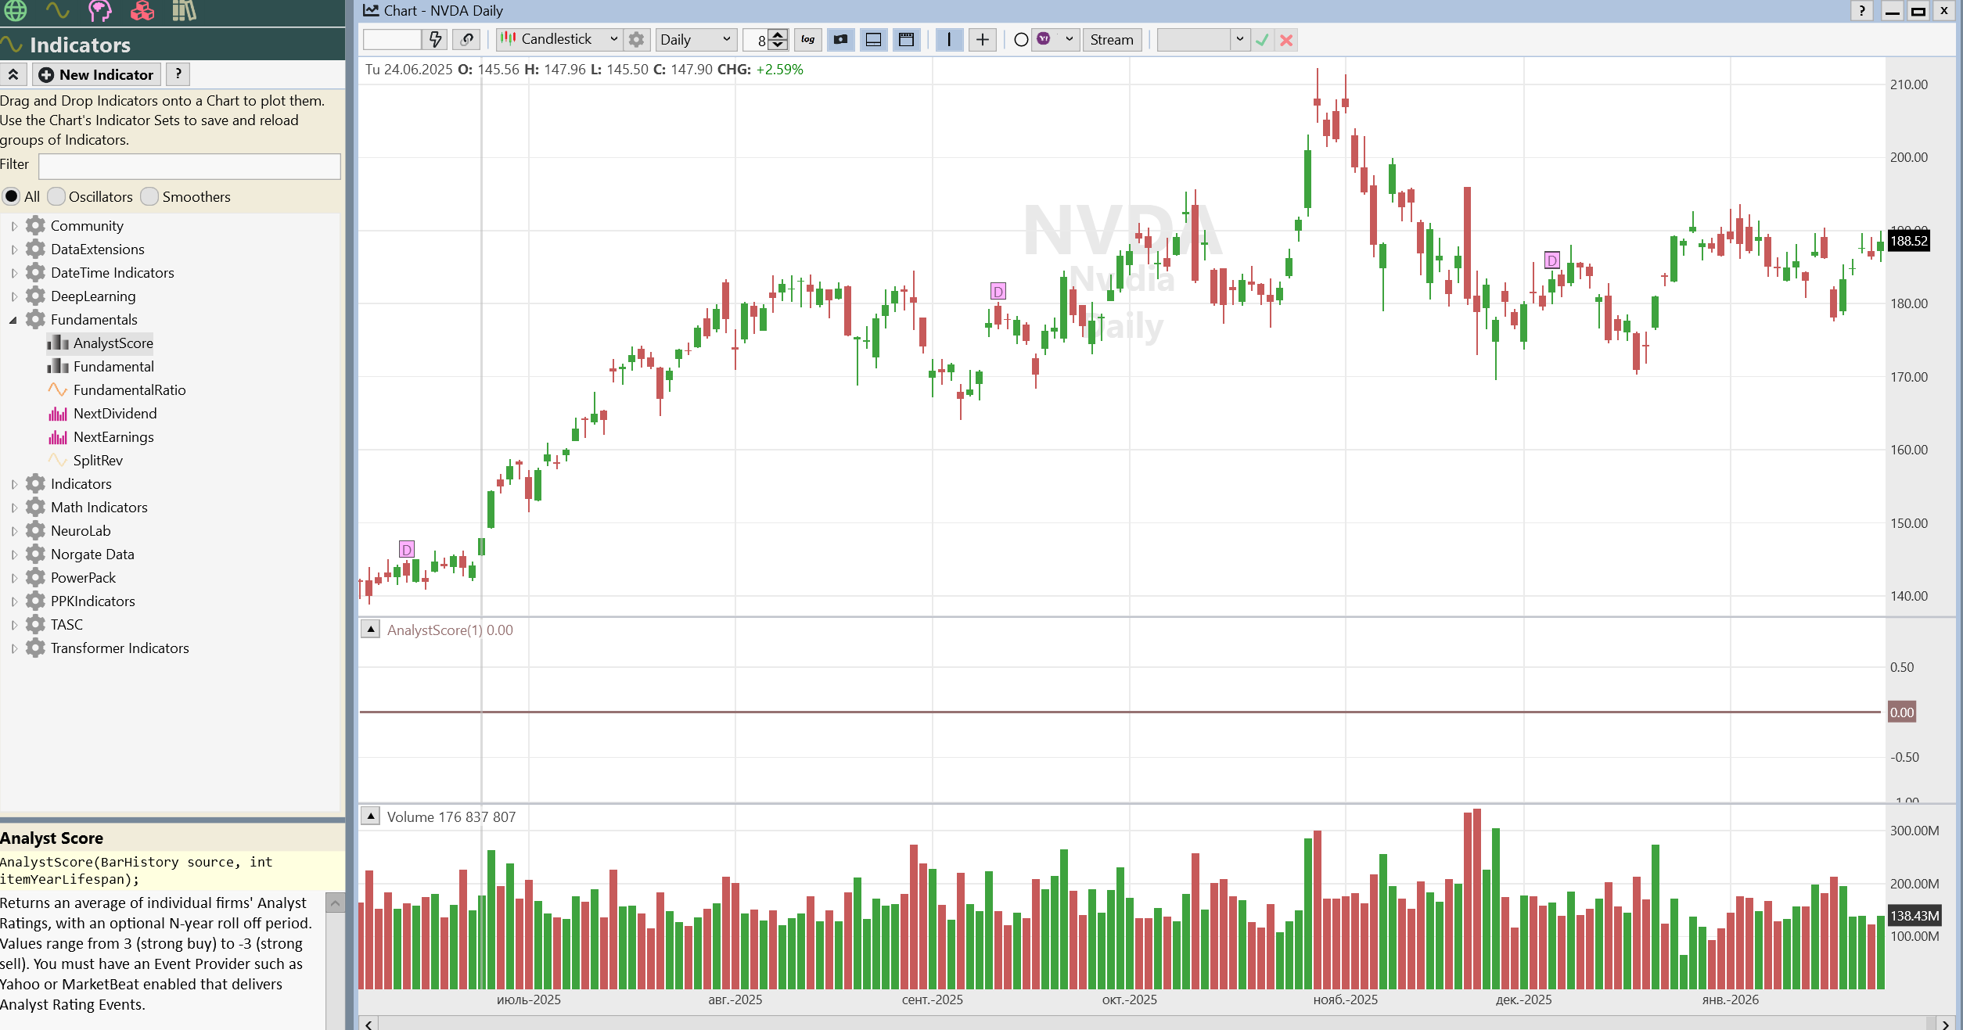The height and width of the screenshot is (1030, 1963).
Task: Select the FundamentalRatio indicator item
Action: click(129, 390)
